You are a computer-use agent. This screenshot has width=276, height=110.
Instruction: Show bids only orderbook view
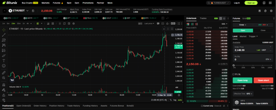pyautogui.click(x=192, y=24)
